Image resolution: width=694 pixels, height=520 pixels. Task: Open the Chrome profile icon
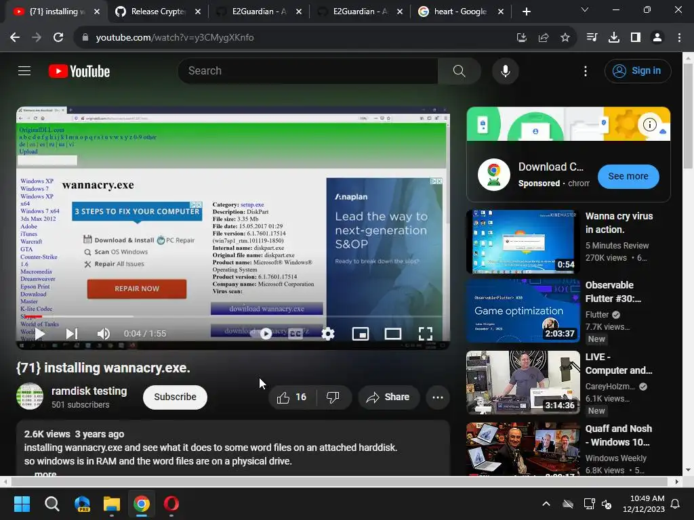(657, 38)
